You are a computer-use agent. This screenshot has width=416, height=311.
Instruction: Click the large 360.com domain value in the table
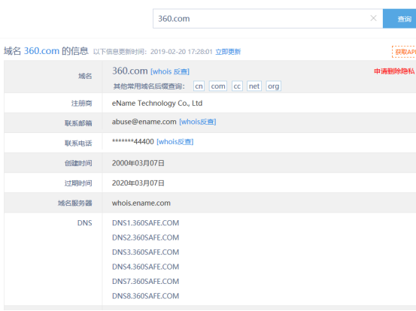[x=129, y=71]
